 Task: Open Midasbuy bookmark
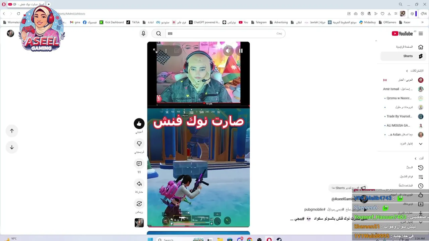tap(367, 22)
